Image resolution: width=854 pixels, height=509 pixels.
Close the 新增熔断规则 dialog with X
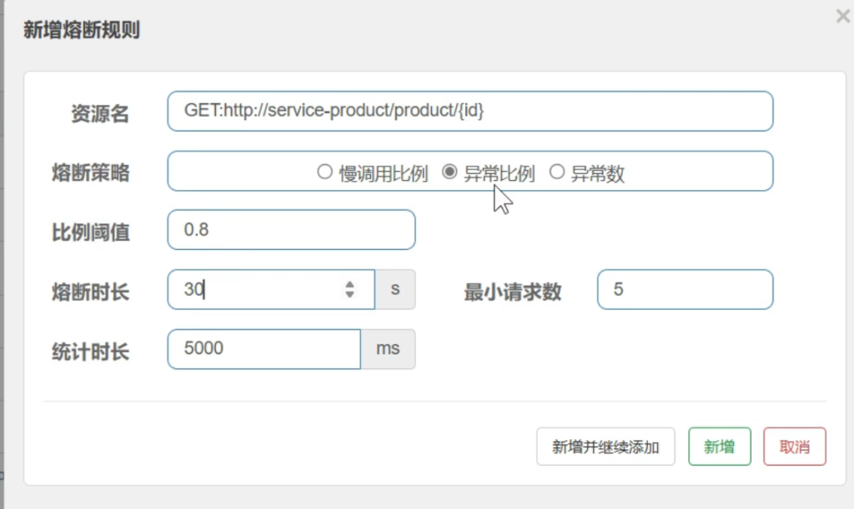(x=842, y=16)
